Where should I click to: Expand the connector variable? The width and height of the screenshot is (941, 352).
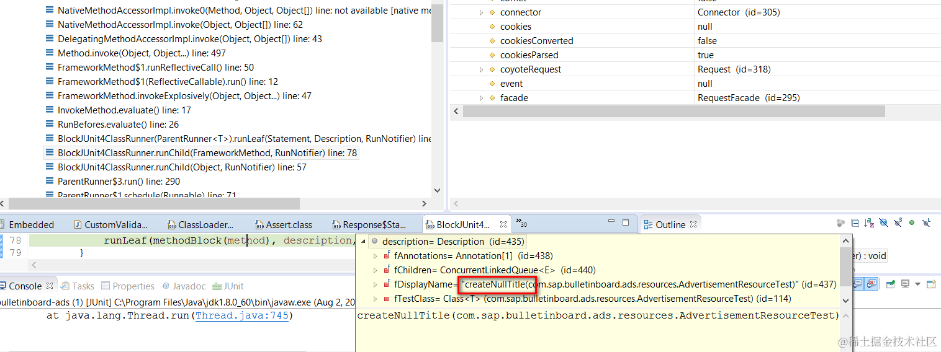[481, 12]
